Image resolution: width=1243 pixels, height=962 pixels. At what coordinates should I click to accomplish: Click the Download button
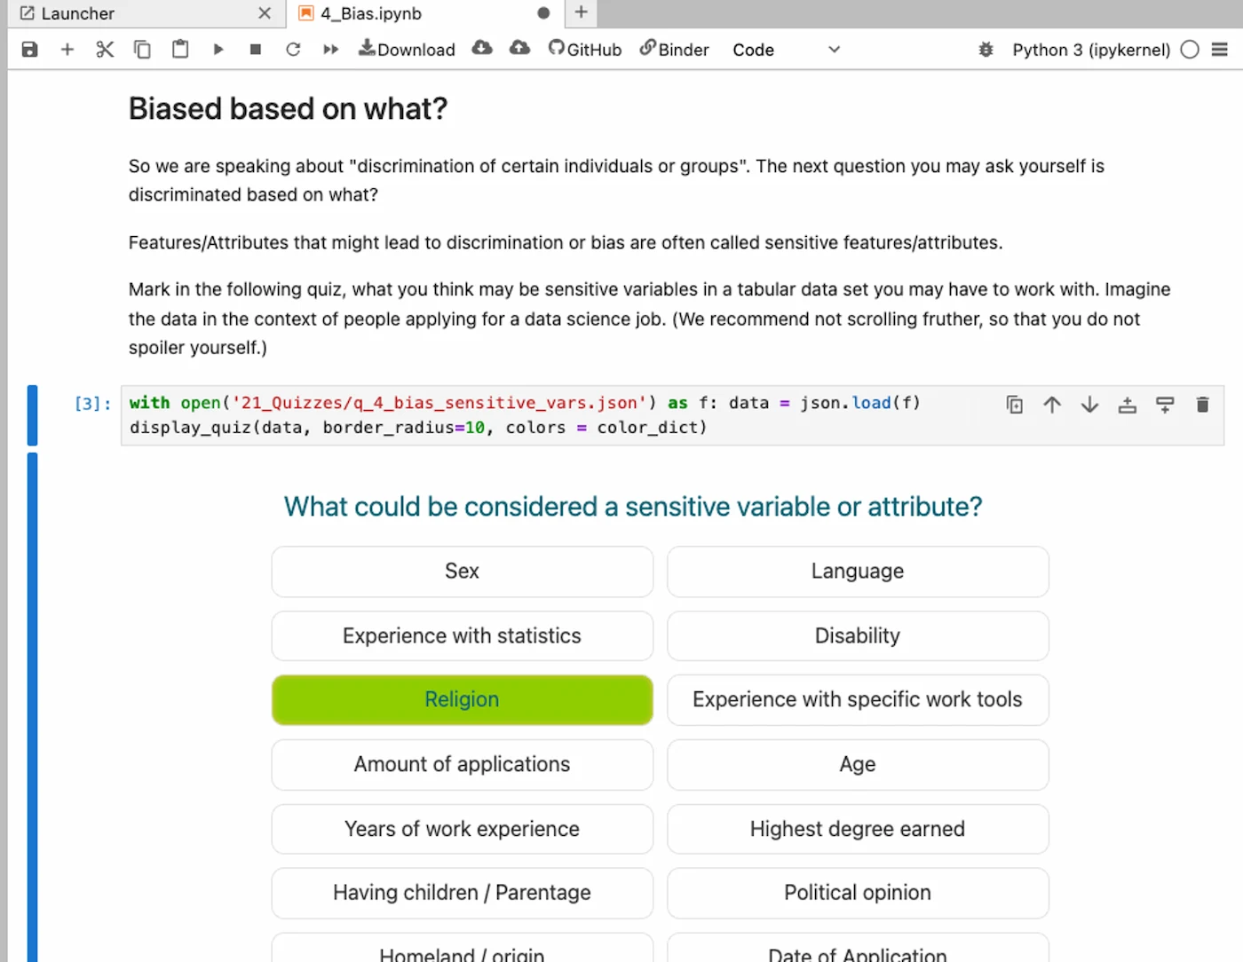(406, 50)
